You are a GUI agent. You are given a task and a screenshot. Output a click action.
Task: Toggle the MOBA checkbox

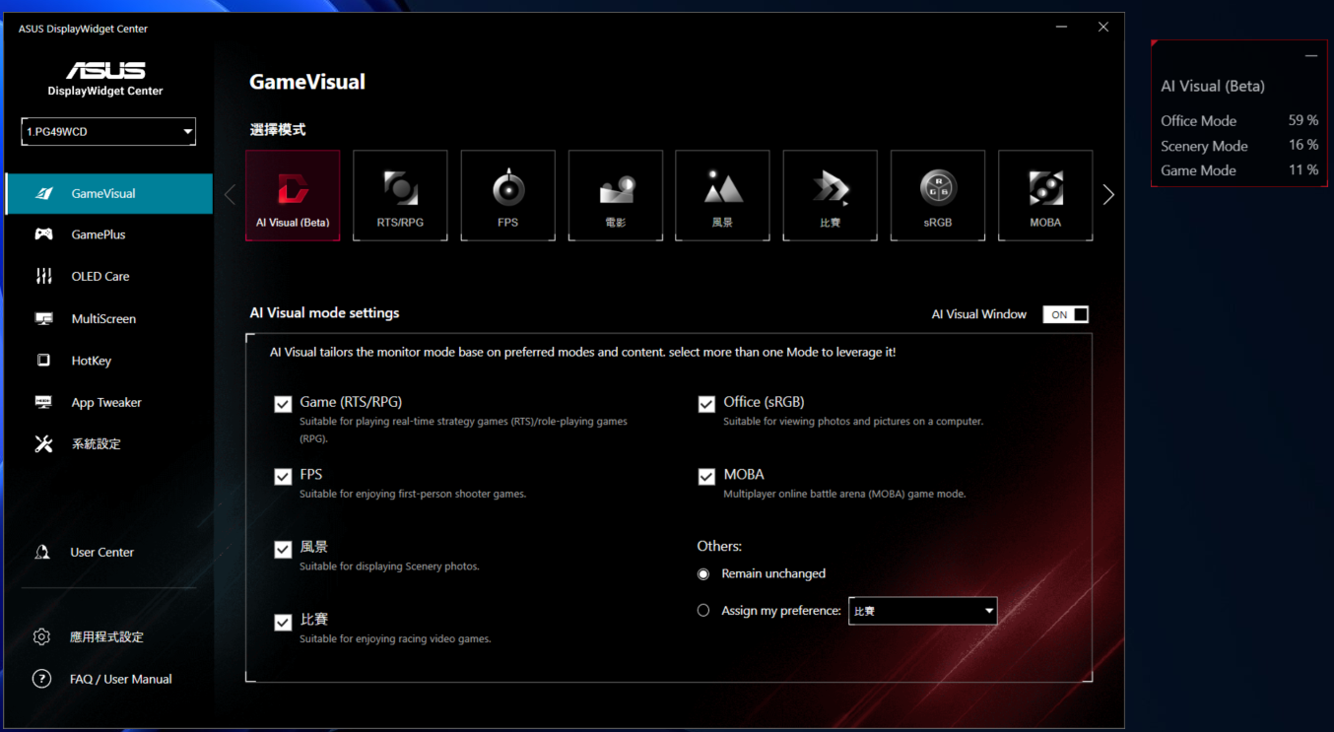706,477
